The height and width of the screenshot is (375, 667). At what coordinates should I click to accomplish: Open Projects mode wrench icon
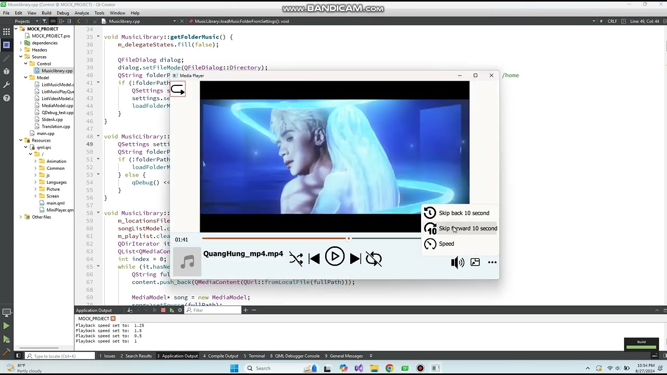click(6, 84)
